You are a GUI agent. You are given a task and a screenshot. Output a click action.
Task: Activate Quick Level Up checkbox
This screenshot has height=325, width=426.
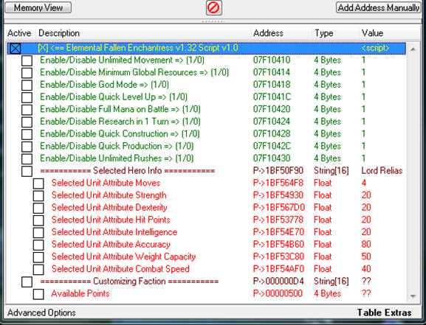point(27,97)
